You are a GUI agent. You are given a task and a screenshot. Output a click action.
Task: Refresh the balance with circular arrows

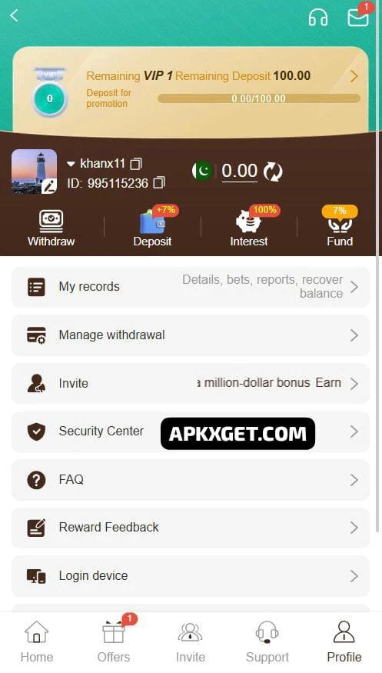click(273, 172)
